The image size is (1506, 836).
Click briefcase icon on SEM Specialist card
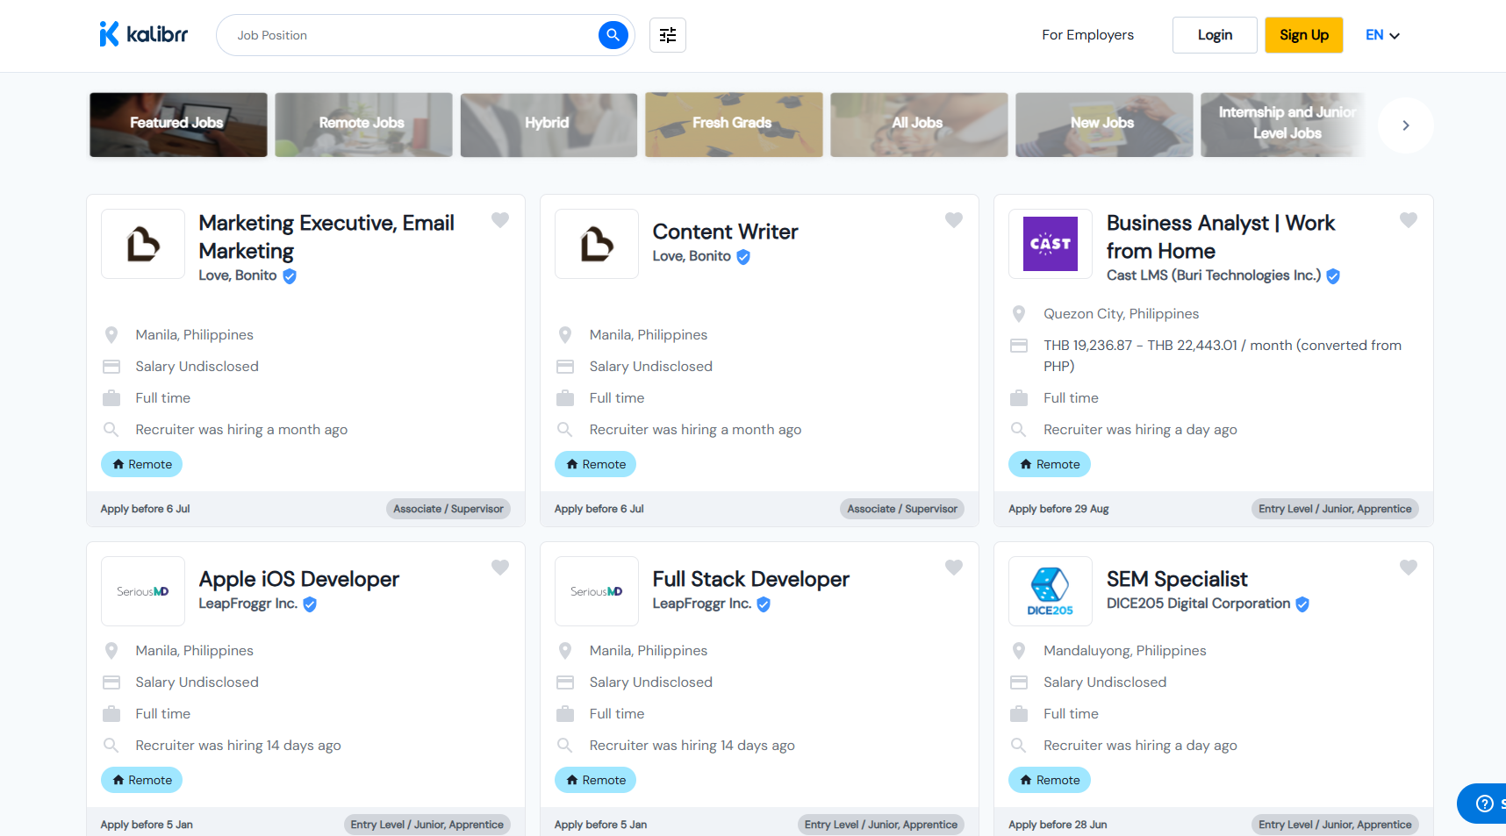point(1019,714)
